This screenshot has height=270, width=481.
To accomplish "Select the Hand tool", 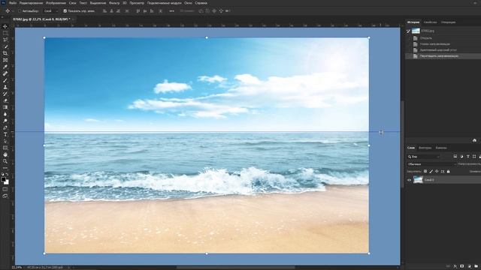I will (x=5, y=154).
